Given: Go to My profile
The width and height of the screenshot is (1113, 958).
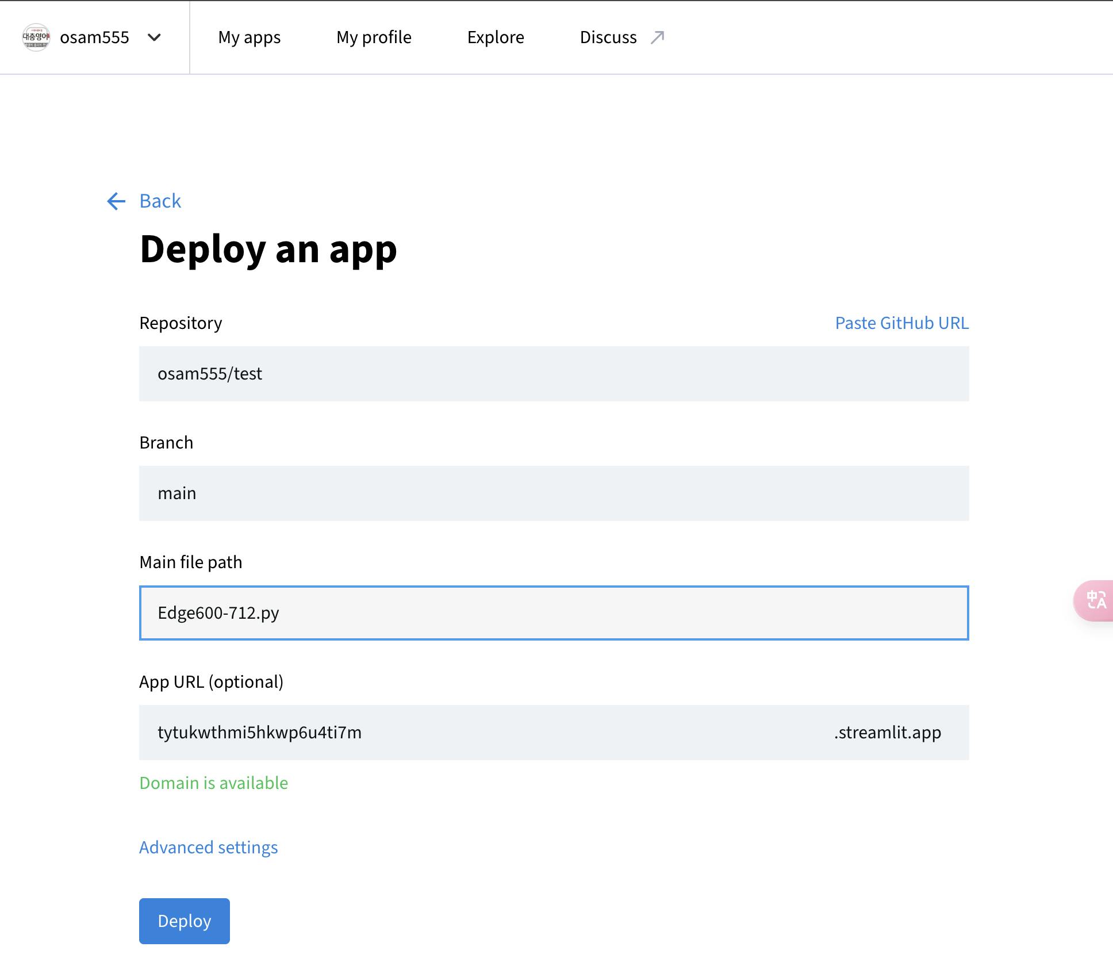Looking at the screenshot, I should click(x=374, y=37).
